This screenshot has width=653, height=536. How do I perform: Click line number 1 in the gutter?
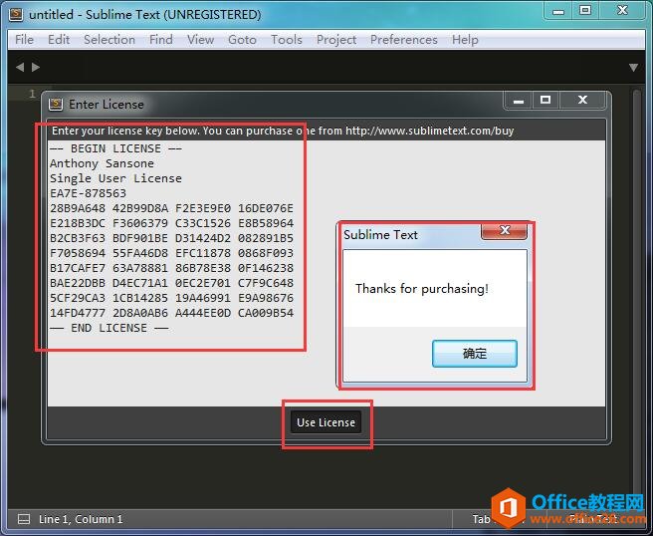coord(32,94)
